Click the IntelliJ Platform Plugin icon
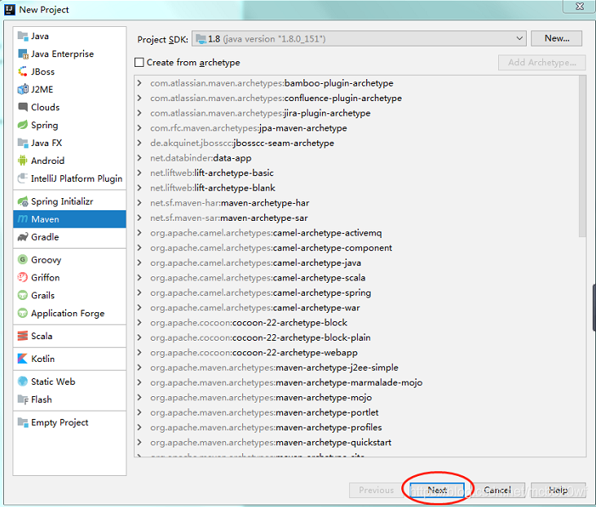 point(23,179)
